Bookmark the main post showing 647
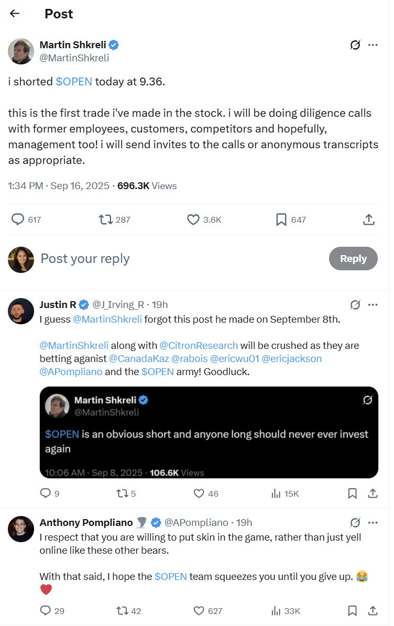Screen dimensions: 394x626 pyautogui.click(x=281, y=219)
